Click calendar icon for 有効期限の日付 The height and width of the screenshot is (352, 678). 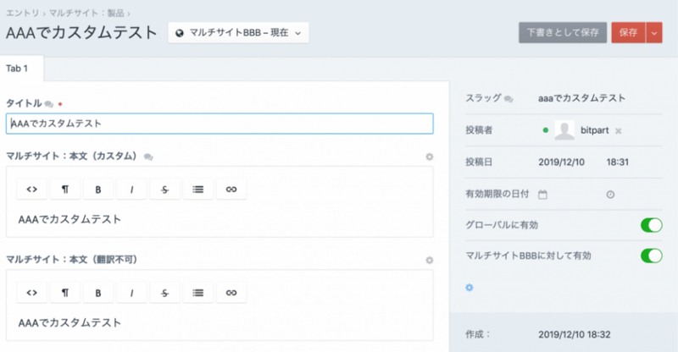[543, 194]
